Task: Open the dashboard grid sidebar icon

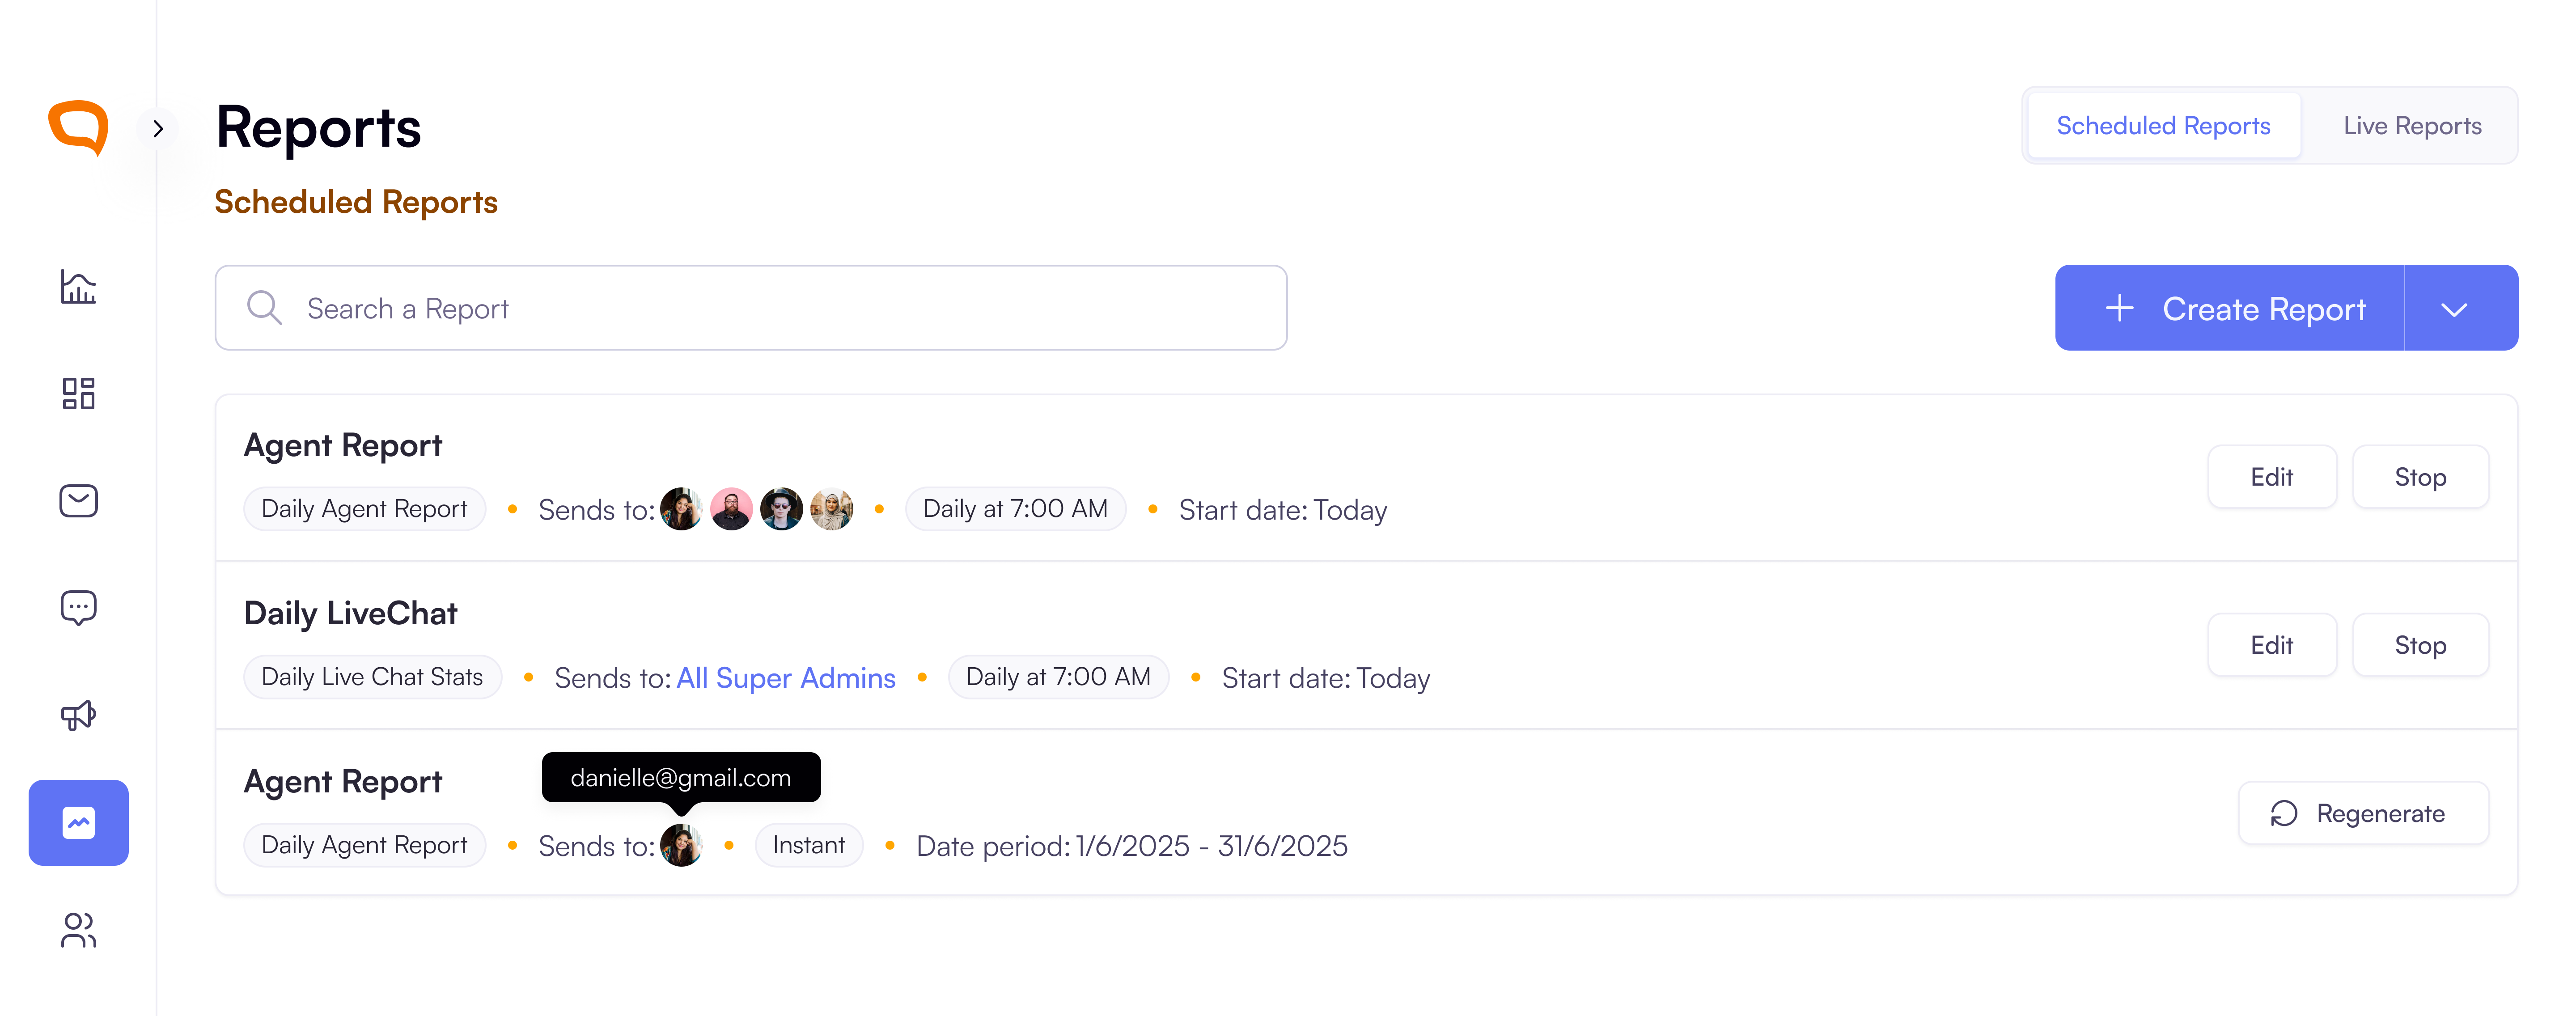Action: pos(78,393)
